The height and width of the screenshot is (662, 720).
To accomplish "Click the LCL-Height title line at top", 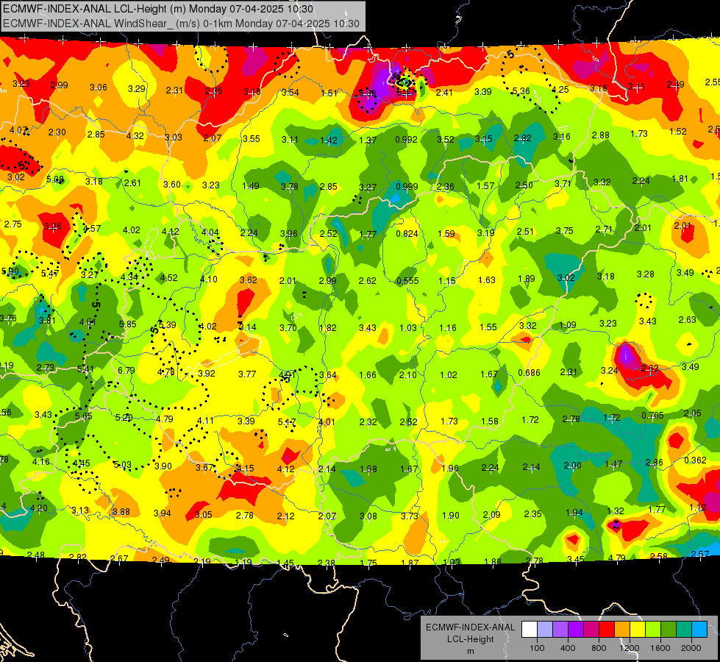I will 158,9.
